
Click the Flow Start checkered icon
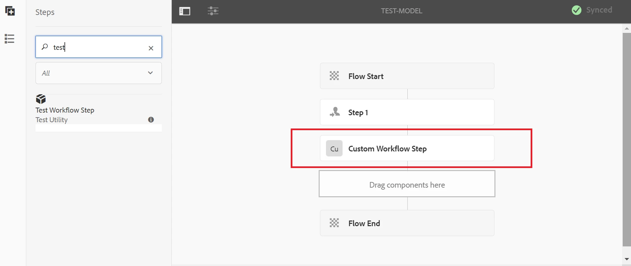coord(334,76)
